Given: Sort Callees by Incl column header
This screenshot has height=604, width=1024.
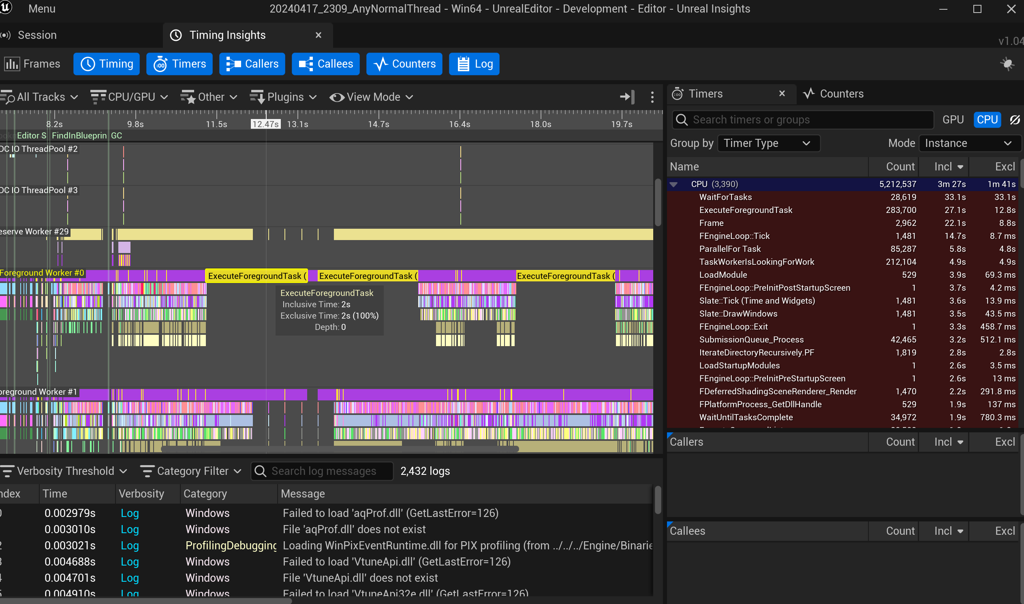Looking at the screenshot, I should click(x=943, y=531).
